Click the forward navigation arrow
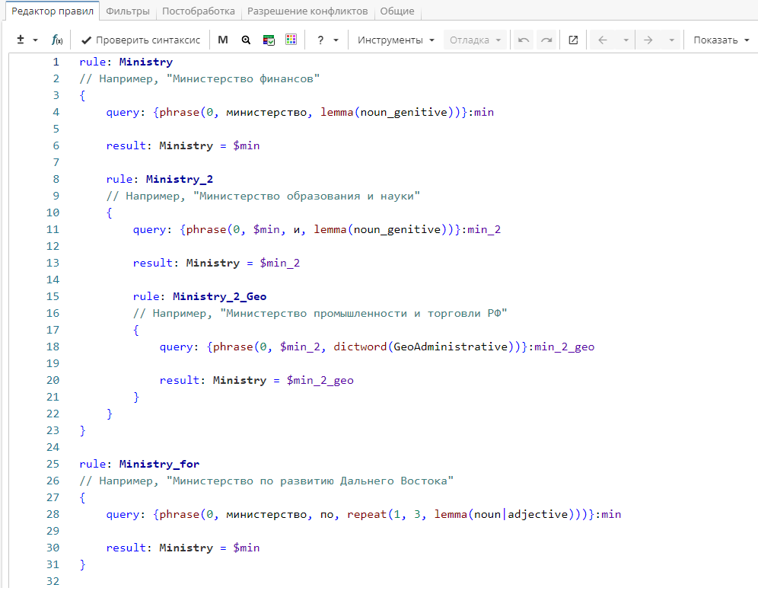 (648, 40)
